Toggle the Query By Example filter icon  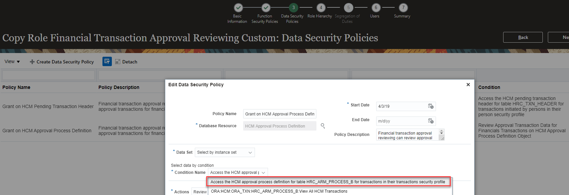pyautogui.click(x=107, y=61)
